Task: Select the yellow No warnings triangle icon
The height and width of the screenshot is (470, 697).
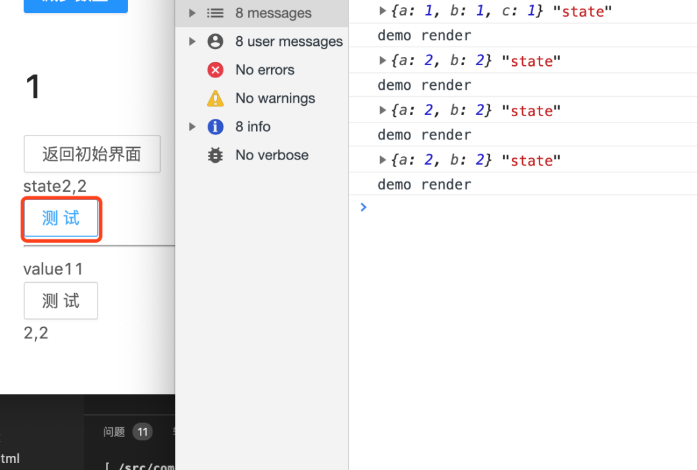Action: click(x=215, y=98)
